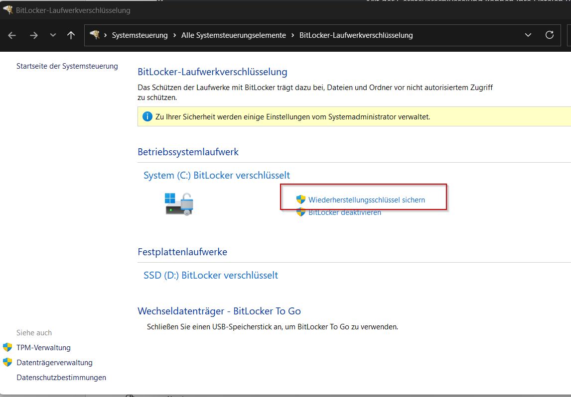
Task: Refresh the BitLocker page
Action: (550, 35)
